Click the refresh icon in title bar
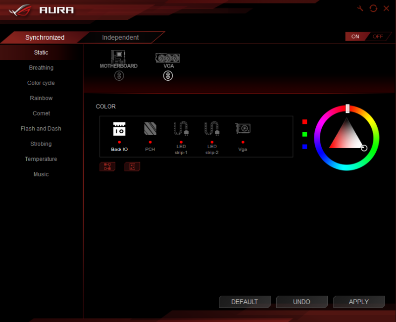 [373, 8]
